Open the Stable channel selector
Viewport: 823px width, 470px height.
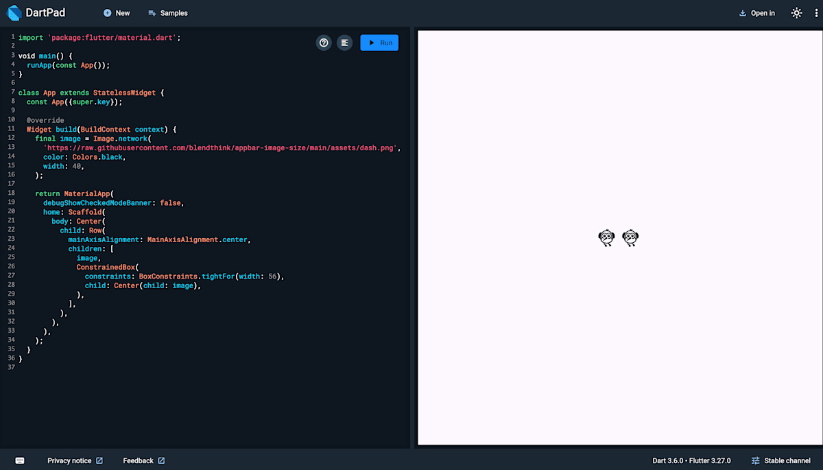(780, 460)
